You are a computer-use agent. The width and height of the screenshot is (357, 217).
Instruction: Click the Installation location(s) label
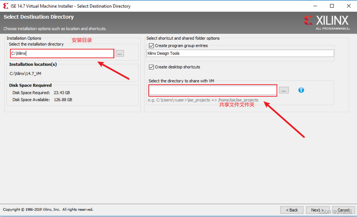(x=33, y=65)
